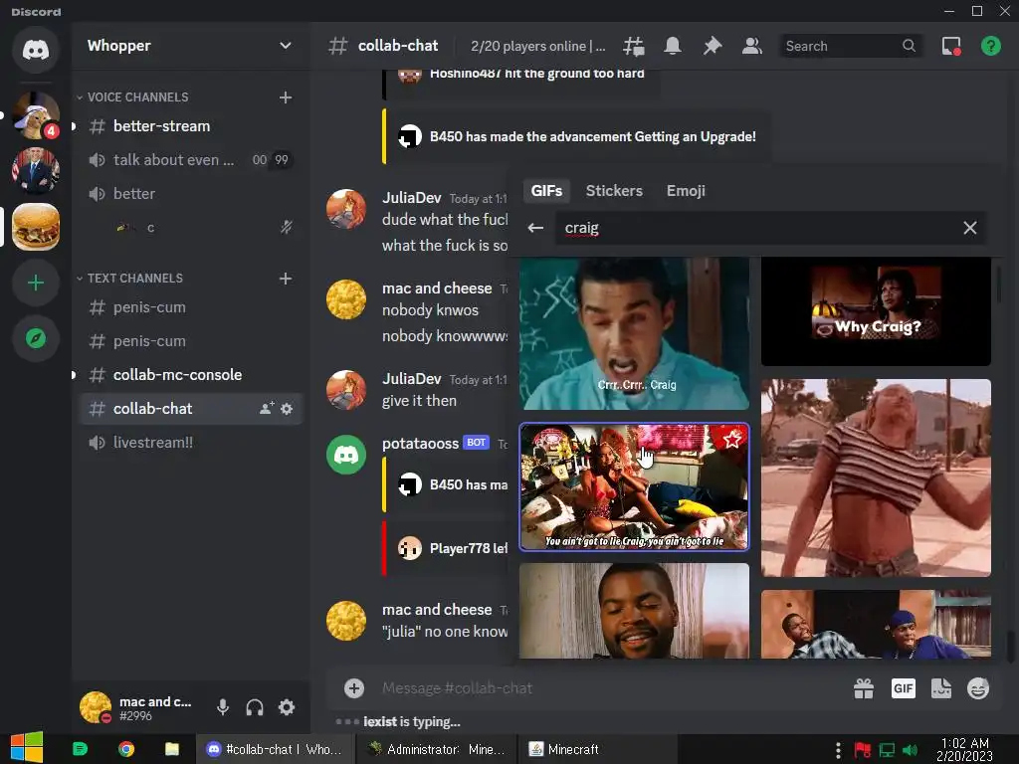Select the collab-chat channel
Image resolution: width=1019 pixels, height=764 pixels.
coord(191,409)
